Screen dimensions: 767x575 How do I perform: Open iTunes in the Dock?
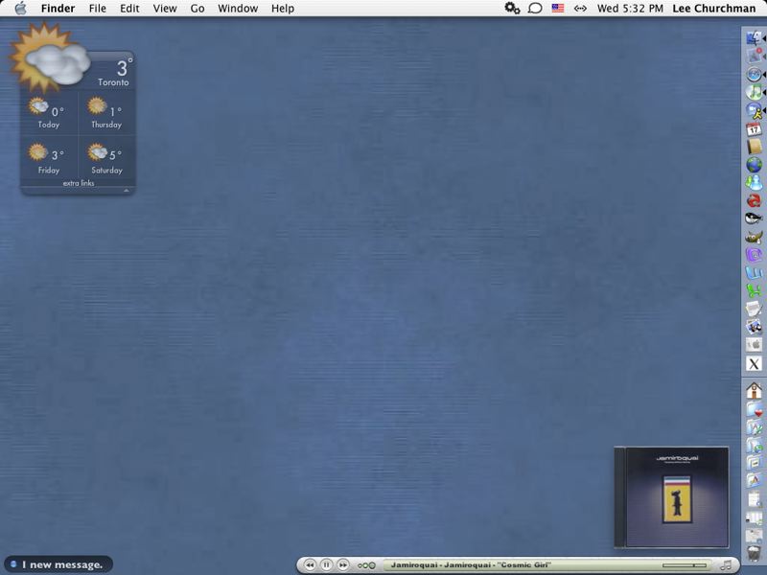coord(755,93)
